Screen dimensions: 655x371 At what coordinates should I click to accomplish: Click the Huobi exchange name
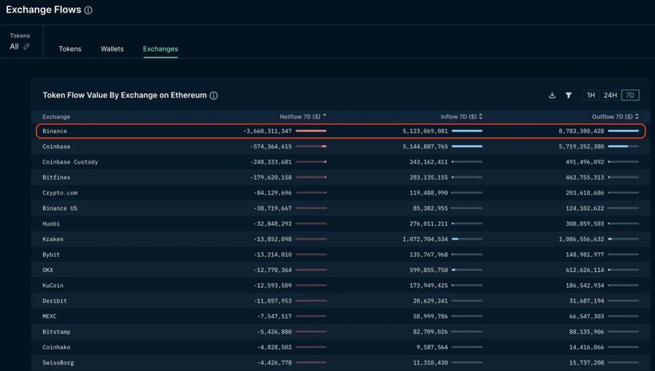[x=51, y=223]
